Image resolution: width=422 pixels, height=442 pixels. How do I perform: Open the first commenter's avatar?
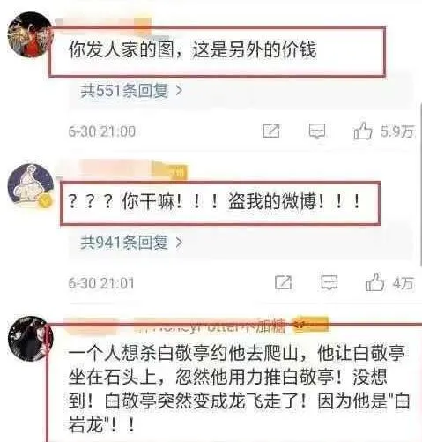[29, 34]
